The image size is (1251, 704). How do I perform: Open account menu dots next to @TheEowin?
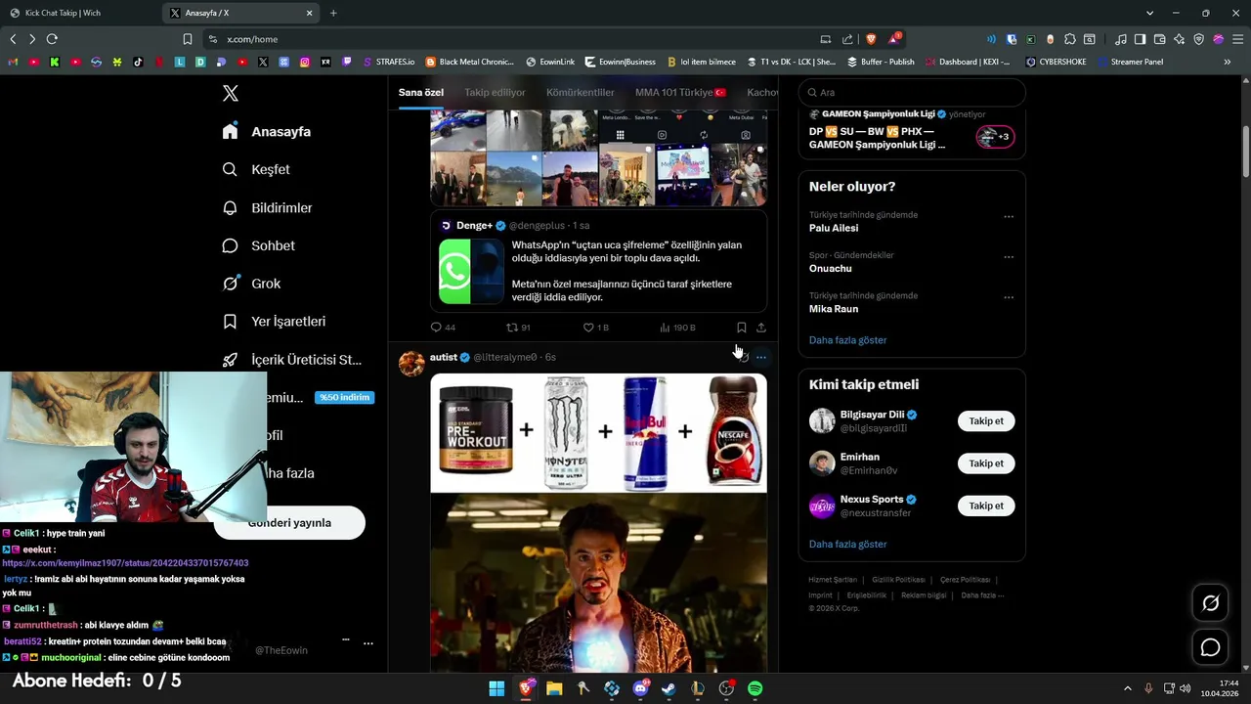point(368,643)
